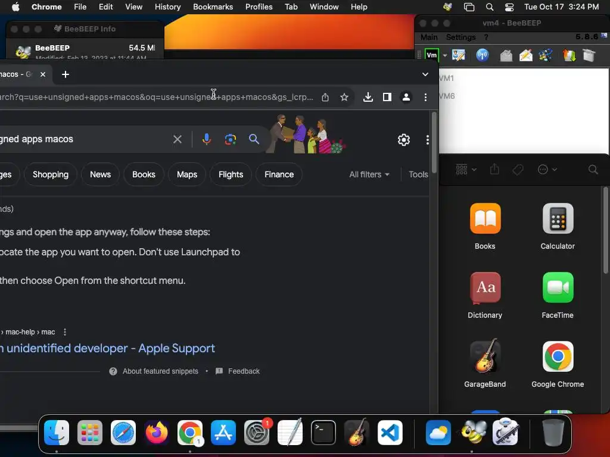Click the Chrome address bar URL
This screenshot has width=610, height=457.
pos(155,97)
